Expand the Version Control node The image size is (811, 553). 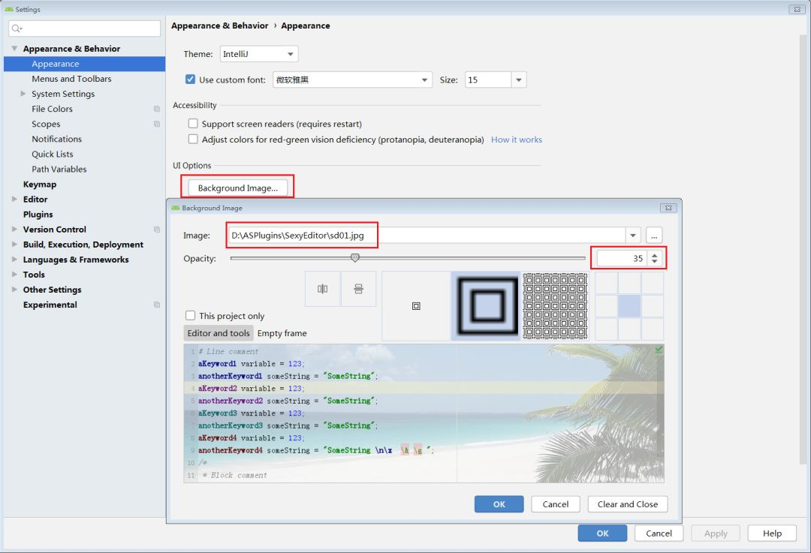click(14, 229)
